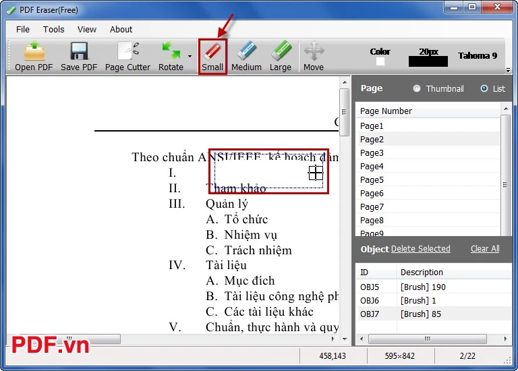Switch page panel to Thumbnail view

(417, 88)
